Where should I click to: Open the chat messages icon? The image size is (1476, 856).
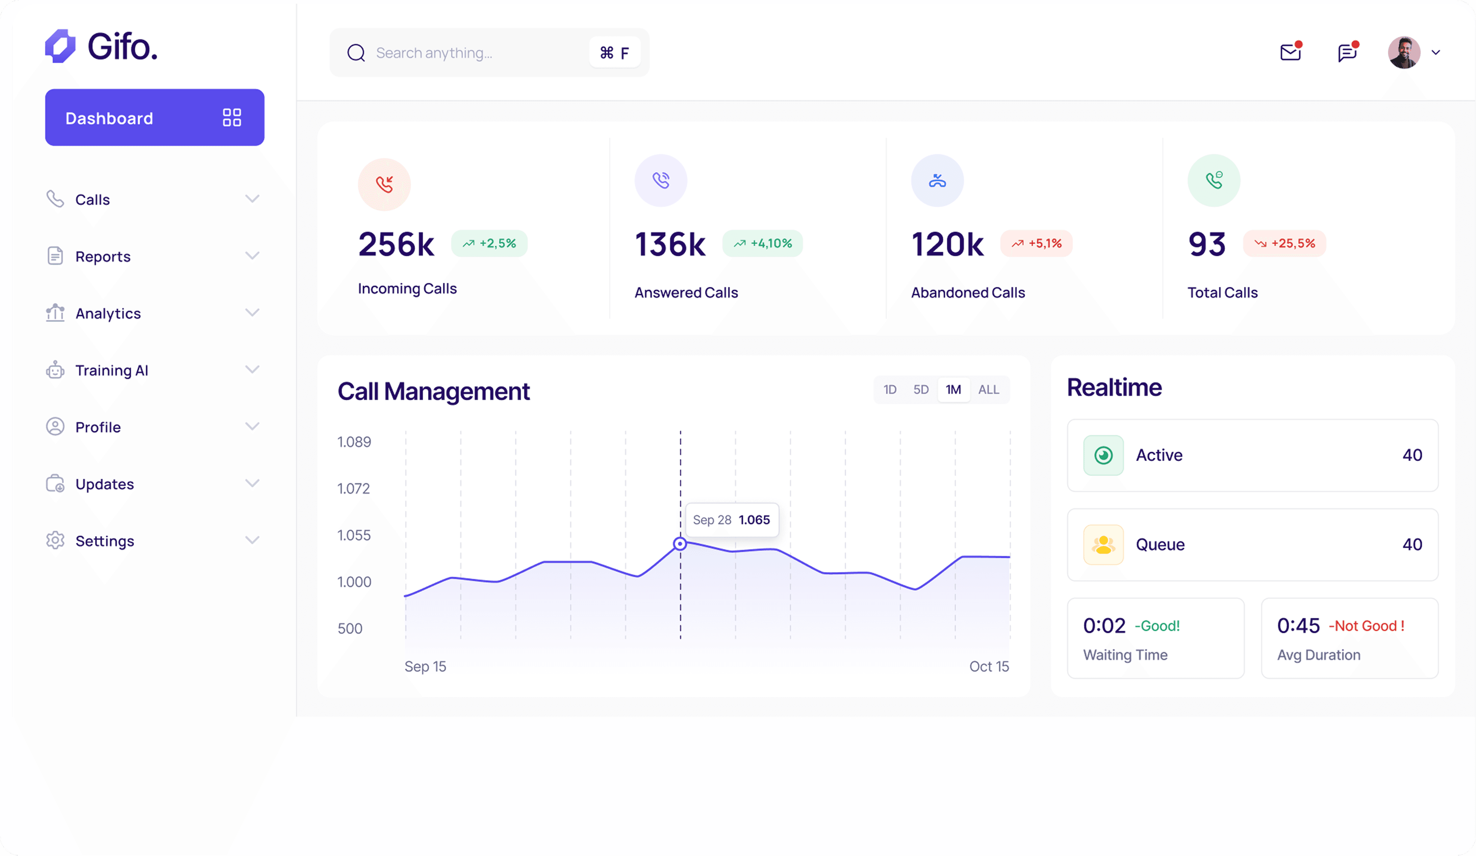(1347, 53)
